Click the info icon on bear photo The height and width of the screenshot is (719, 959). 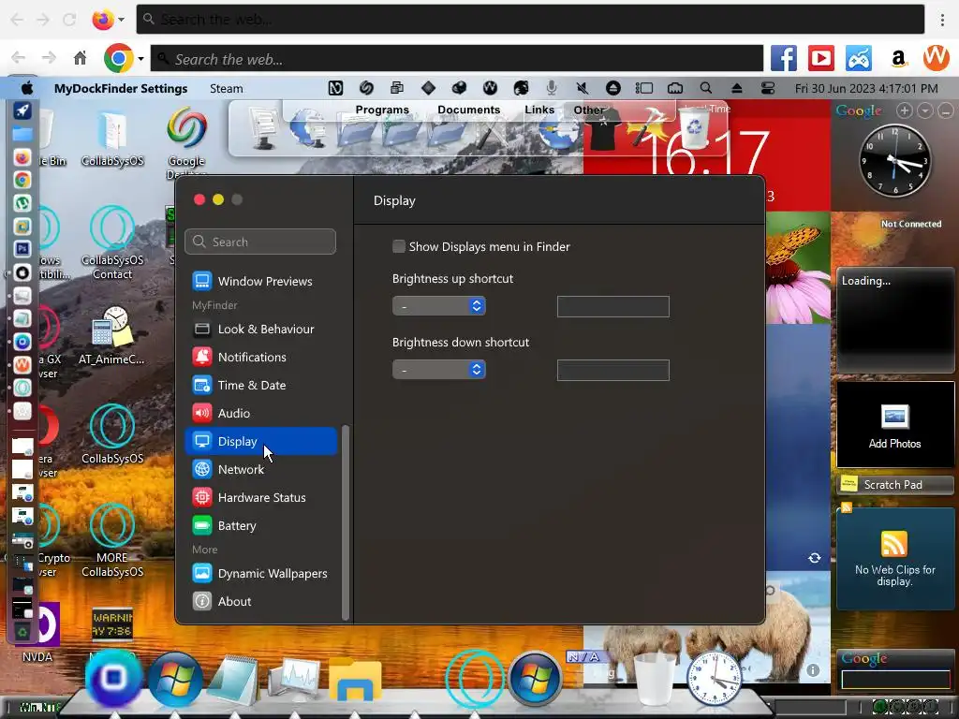tap(813, 670)
